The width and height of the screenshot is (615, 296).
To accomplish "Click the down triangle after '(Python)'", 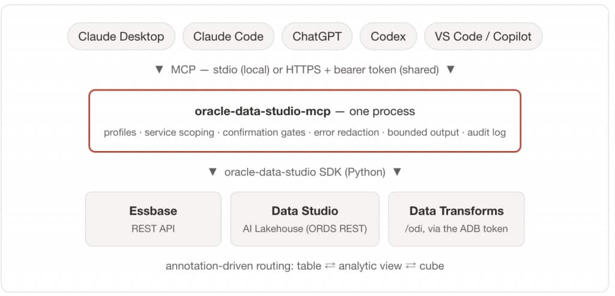I will coord(397,172).
